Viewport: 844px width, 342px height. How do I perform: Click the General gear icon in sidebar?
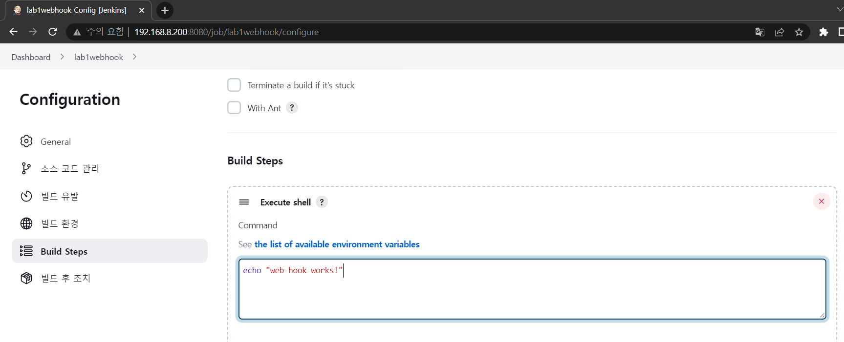point(26,141)
